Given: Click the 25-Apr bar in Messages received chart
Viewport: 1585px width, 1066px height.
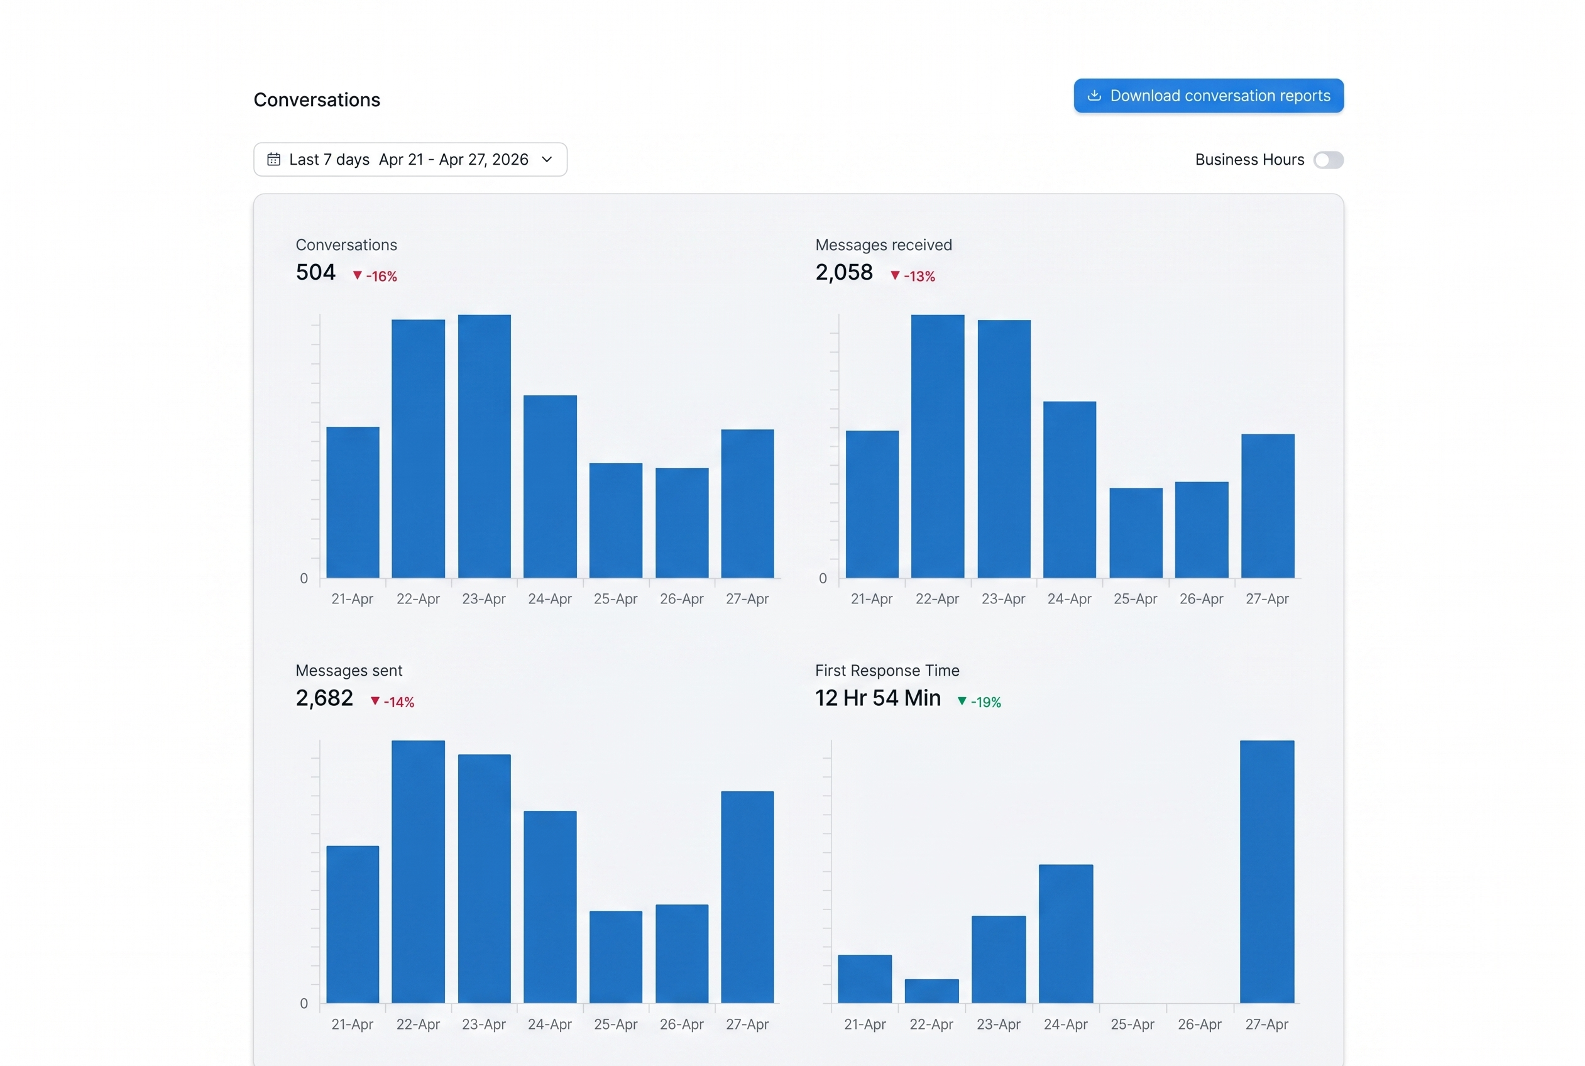Looking at the screenshot, I should [x=1136, y=533].
